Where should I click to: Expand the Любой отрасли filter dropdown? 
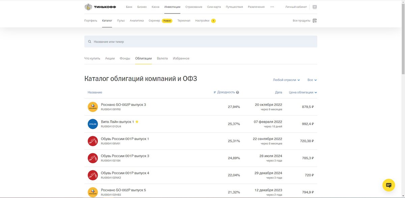point(286,80)
